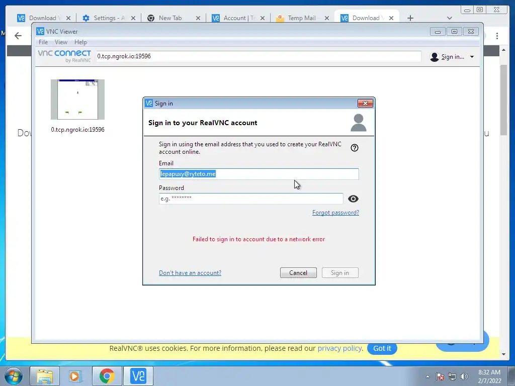Click the taskbar clock showing 8:32 AM
This screenshot has height=386, width=515.
click(x=489, y=376)
